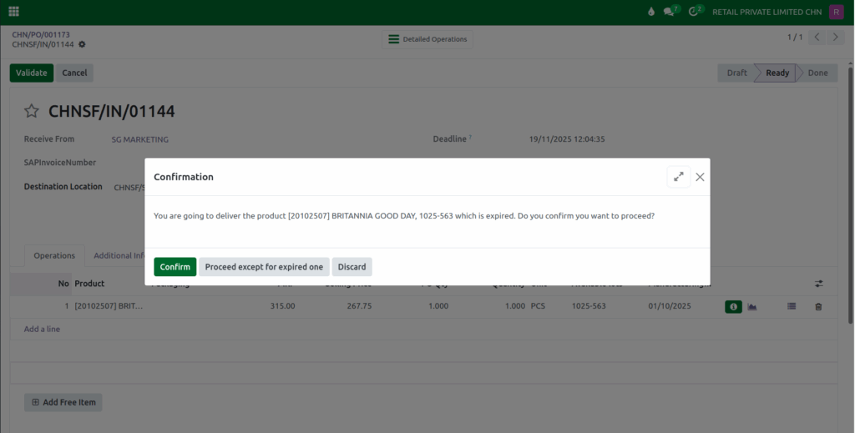Click product cell [20102507] BRIT...
The height and width of the screenshot is (433, 855).
tap(109, 306)
